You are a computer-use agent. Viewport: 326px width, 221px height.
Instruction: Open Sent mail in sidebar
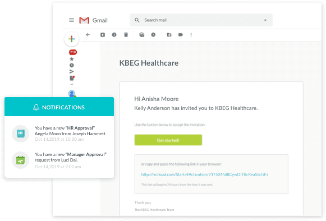pos(71,72)
